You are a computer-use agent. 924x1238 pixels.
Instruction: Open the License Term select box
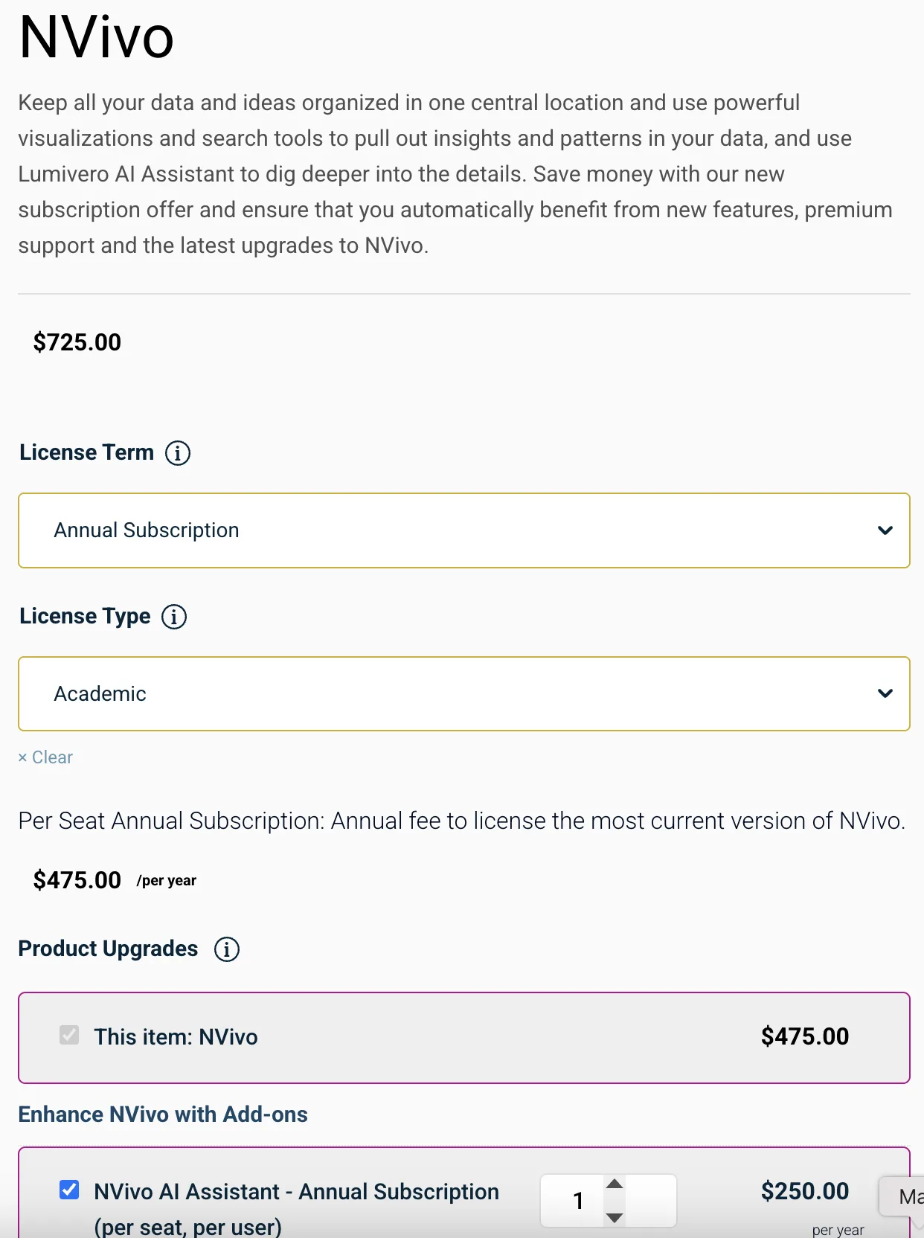point(464,530)
